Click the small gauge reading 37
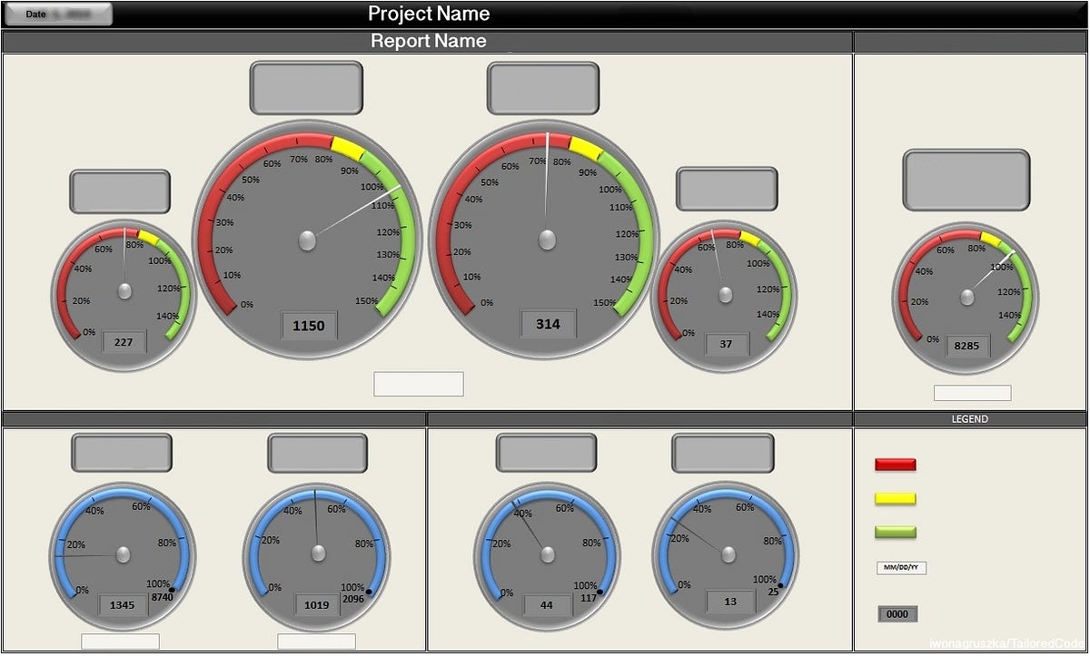This screenshot has width=1090, height=656. point(724,296)
